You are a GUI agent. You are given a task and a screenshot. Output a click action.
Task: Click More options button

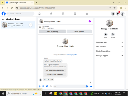point(79,31)
